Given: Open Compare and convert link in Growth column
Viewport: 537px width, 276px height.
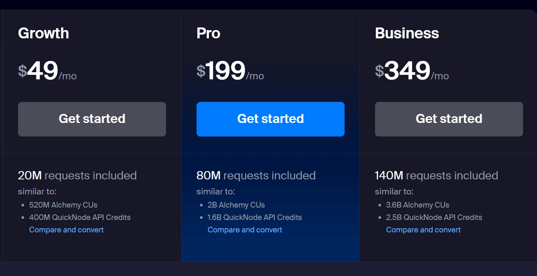Looking at the screenshot, I should click(x=66, y=230).
